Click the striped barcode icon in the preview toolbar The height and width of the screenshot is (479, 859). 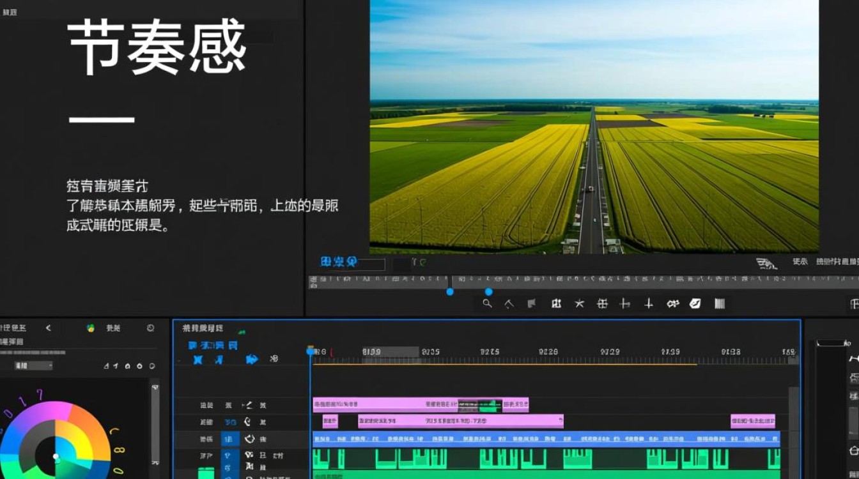tap(719, 304)
